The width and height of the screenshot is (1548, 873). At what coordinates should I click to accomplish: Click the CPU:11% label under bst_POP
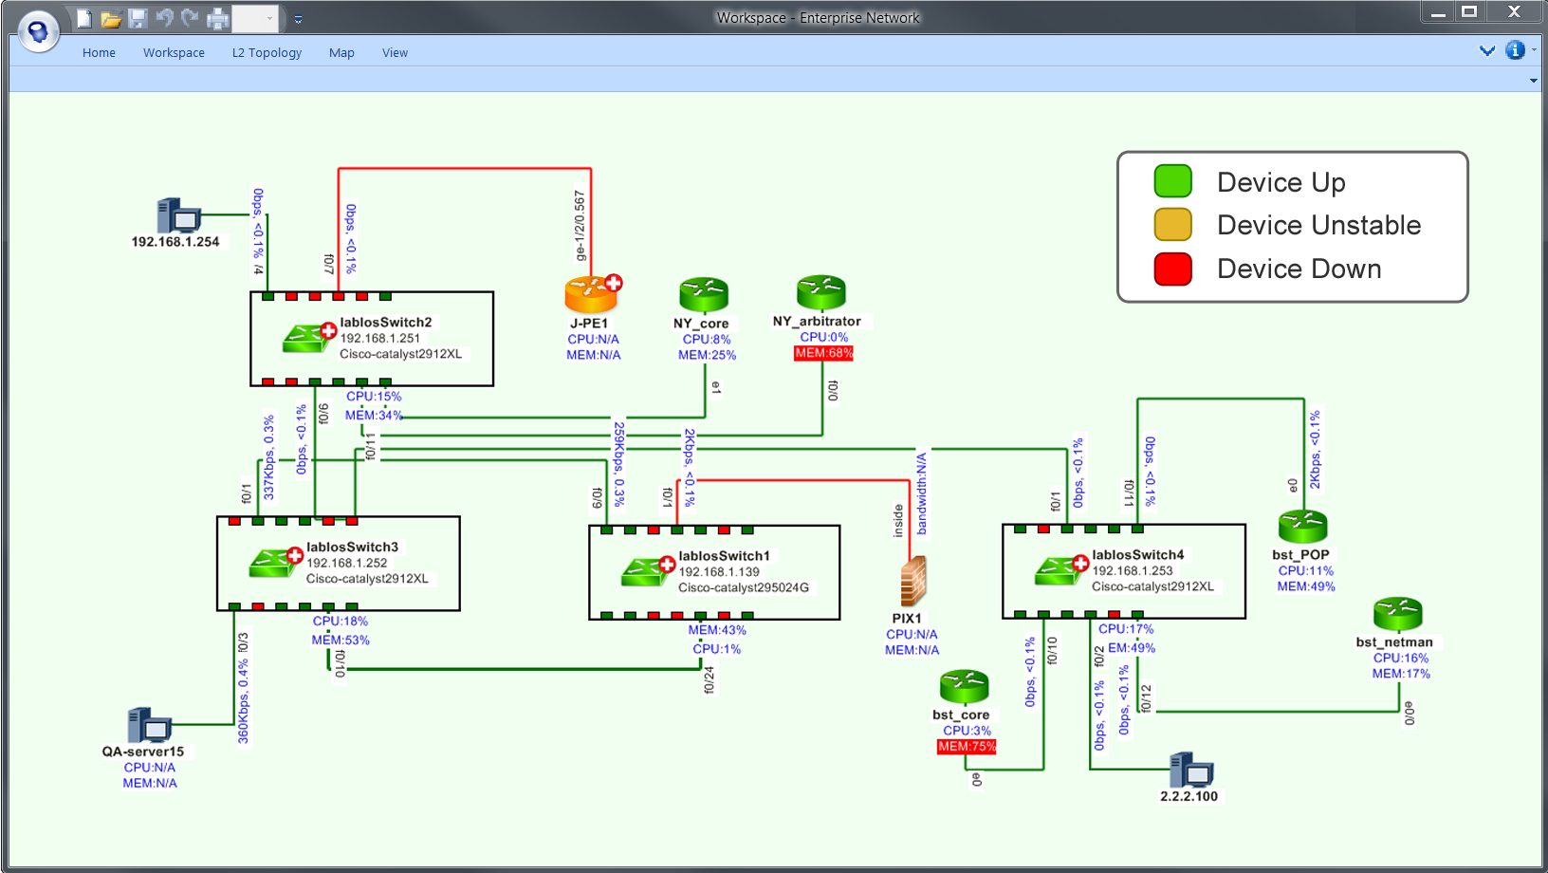(x=1305, y=571)
